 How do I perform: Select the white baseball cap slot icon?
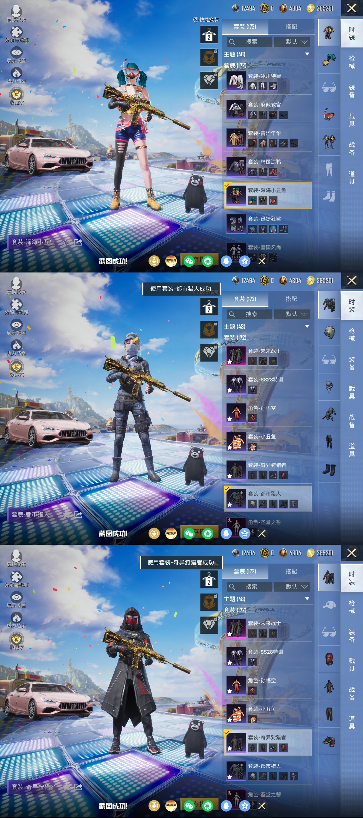click(329, 605)
